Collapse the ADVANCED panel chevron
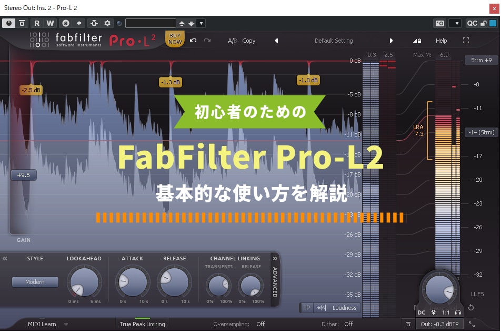The height and width of the screenshot is (332, 501). (x=275, y=258)
